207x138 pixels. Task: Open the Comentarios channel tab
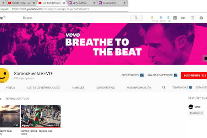pos(105,88)
